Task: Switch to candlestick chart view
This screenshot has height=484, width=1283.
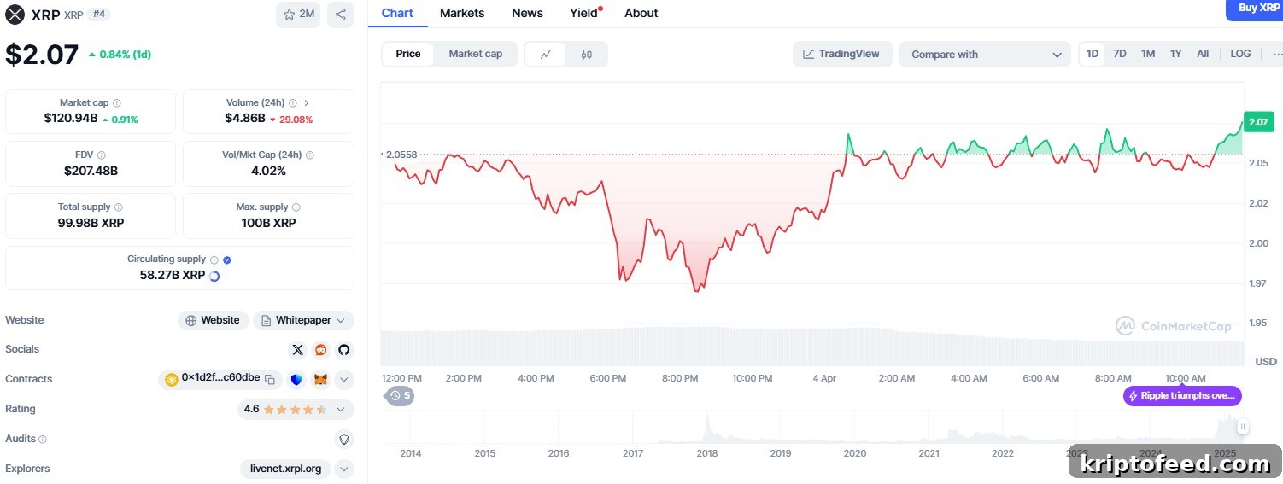Action: (x=586, y=54)
